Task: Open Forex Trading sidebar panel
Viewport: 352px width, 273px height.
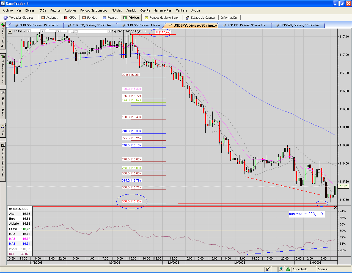Action: (3, 37)
